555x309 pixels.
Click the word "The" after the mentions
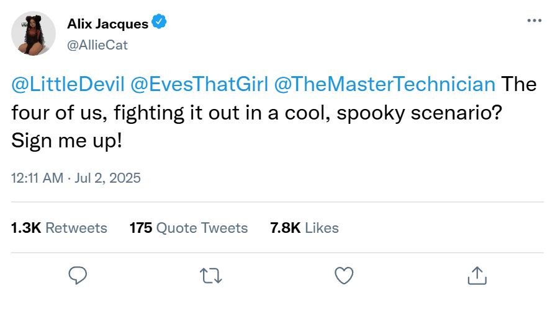tap(519, 84)
